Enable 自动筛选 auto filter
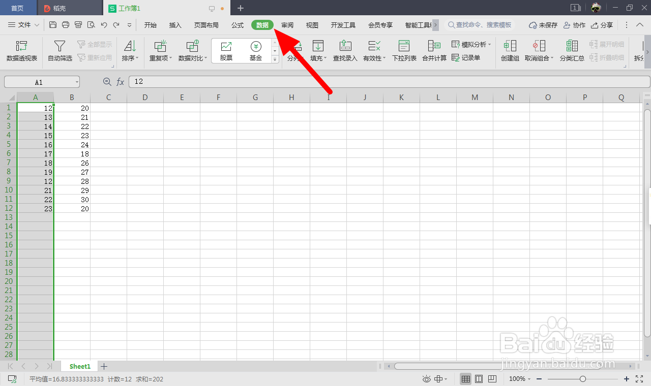Screen dimensions: 651x386 coord(60,51)
